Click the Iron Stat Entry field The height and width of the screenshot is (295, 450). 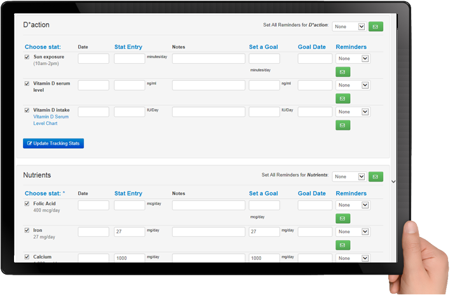click(130, 232)
